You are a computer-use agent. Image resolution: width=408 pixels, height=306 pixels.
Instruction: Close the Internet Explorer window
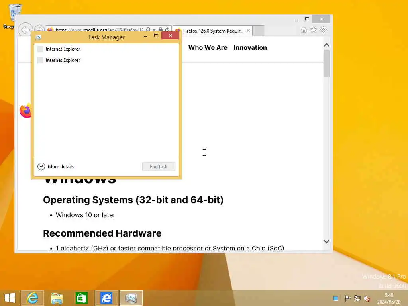pos(322,19)
